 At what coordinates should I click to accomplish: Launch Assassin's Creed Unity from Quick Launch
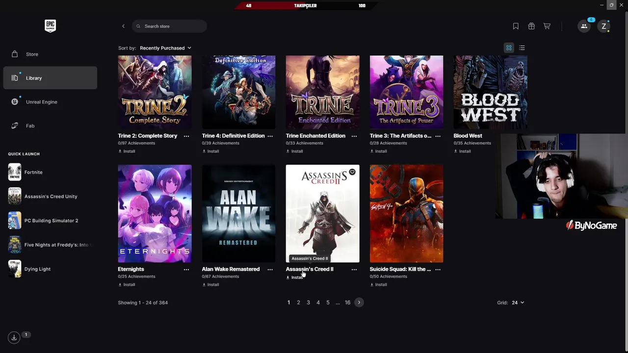(43, 196)
